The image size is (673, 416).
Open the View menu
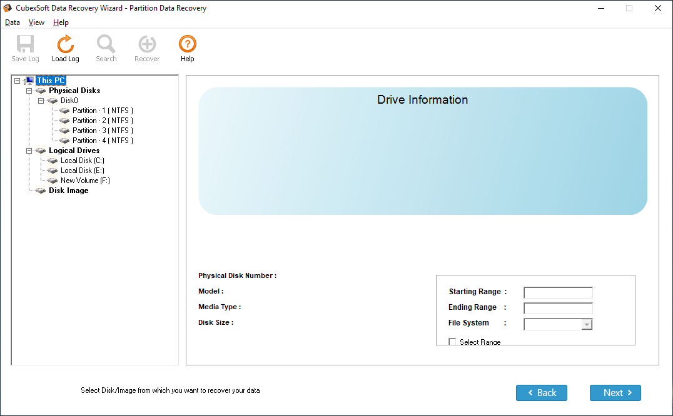[x=36, y=22]
